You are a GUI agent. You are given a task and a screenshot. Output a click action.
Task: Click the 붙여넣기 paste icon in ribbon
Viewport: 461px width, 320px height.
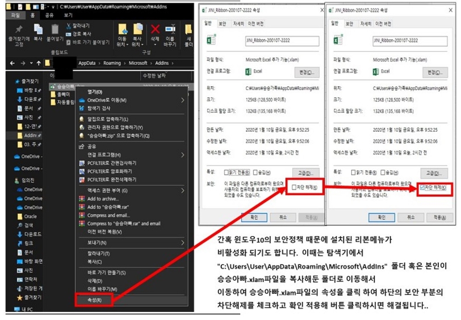tap(55, 29)
